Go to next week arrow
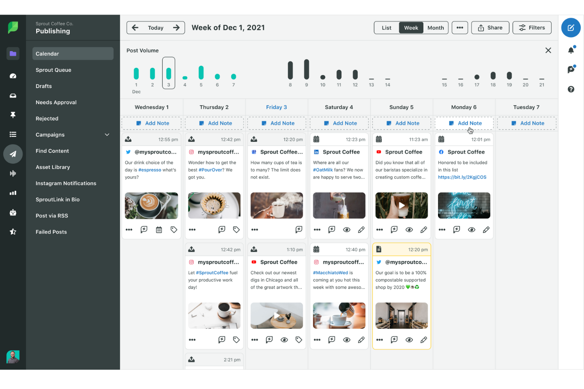The image size is (584, 389). (176, 28)
